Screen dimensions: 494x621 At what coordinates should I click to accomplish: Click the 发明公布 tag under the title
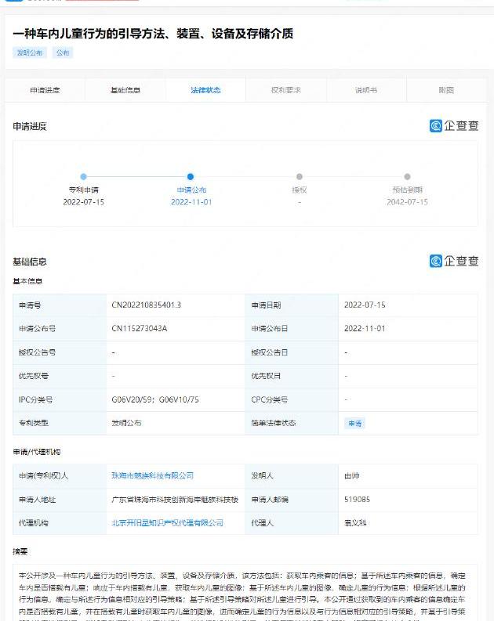[31, 53]
